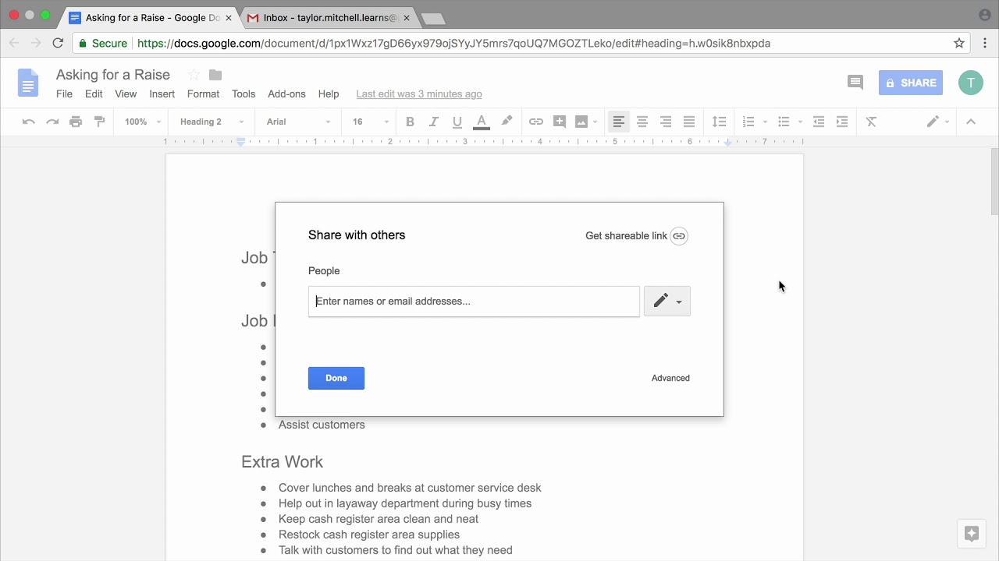Click the Explore icon at bottom right
The height and width of the screenshot is (561, 999).
(972, 534)
